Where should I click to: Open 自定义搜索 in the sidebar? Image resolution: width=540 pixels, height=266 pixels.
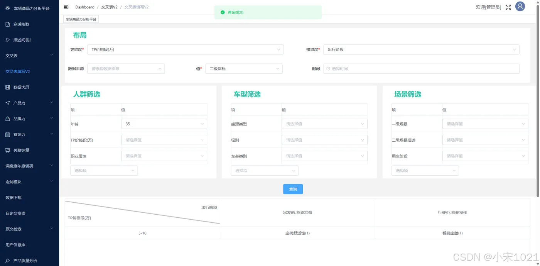[x=29, y=213]
